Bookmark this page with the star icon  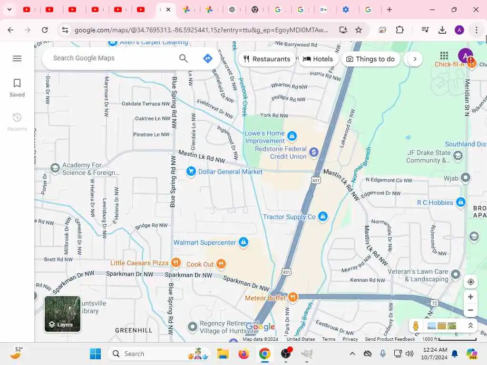pos(359,30)
